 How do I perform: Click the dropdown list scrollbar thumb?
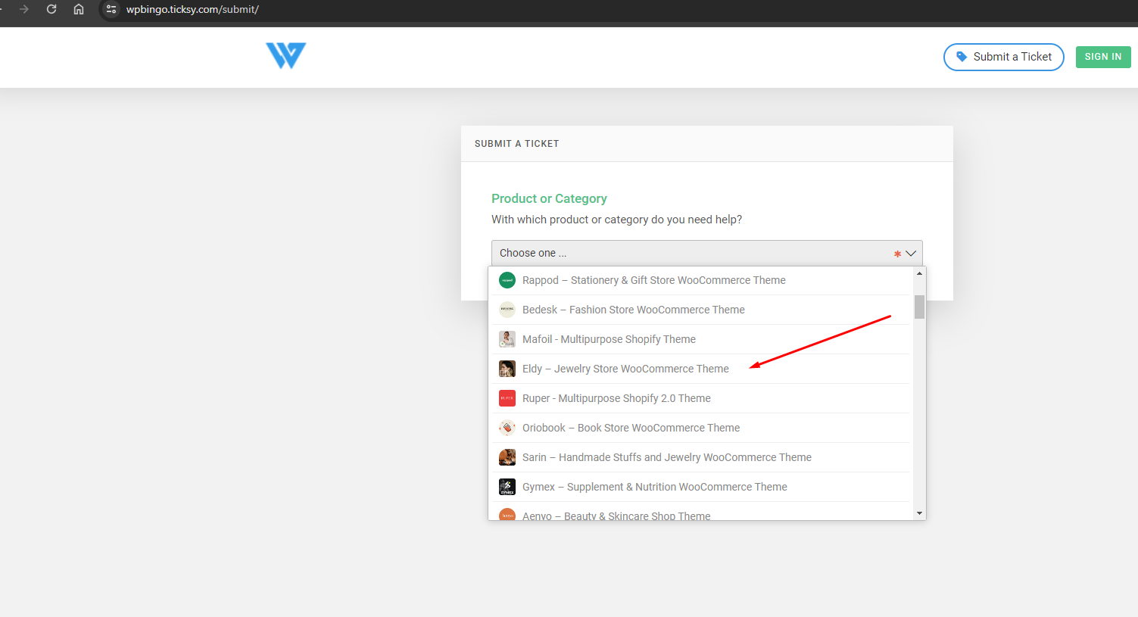(x=919, y=307)
